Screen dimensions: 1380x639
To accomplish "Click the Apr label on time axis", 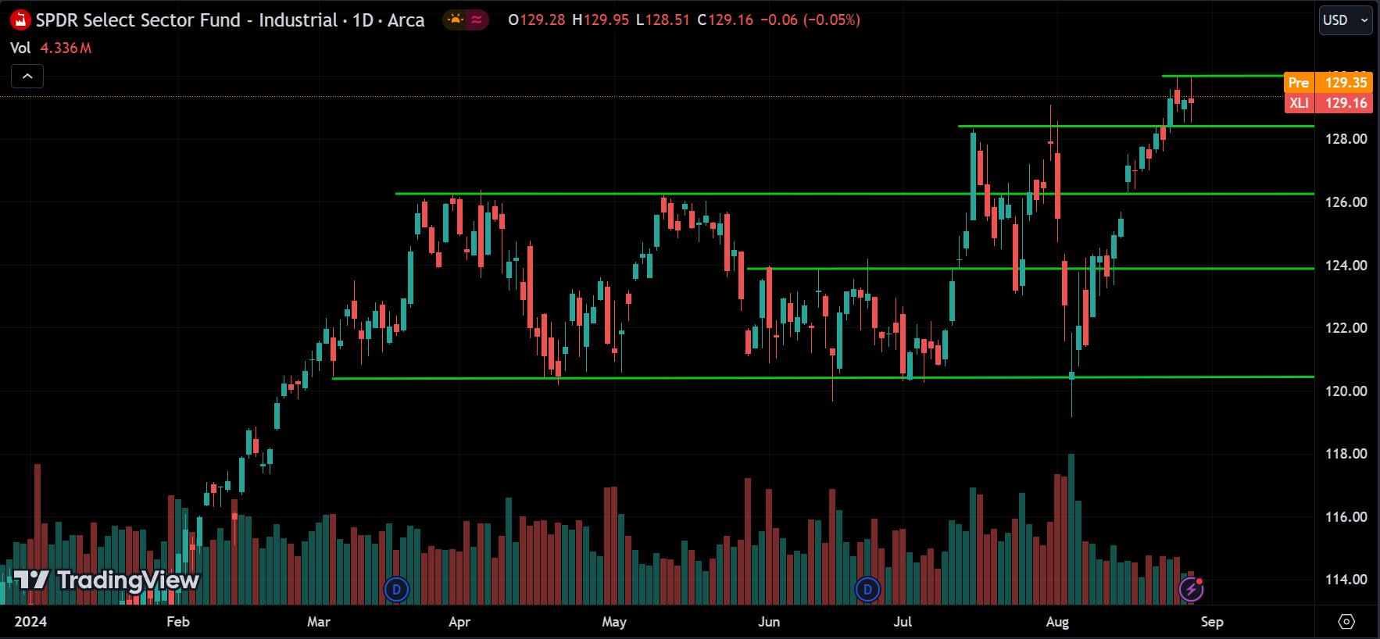I will (x=459, y=622).
